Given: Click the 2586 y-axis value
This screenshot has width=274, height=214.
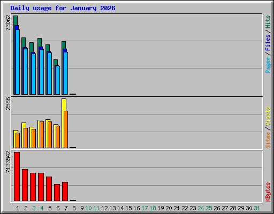Looking at the screenshot, I should (x=8, y=104).
